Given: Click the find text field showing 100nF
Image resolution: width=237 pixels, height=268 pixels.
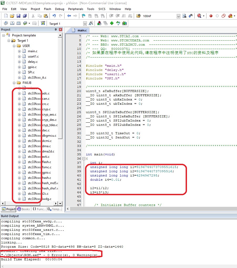Looking at the screenshot, I should (x=159, y=16).
